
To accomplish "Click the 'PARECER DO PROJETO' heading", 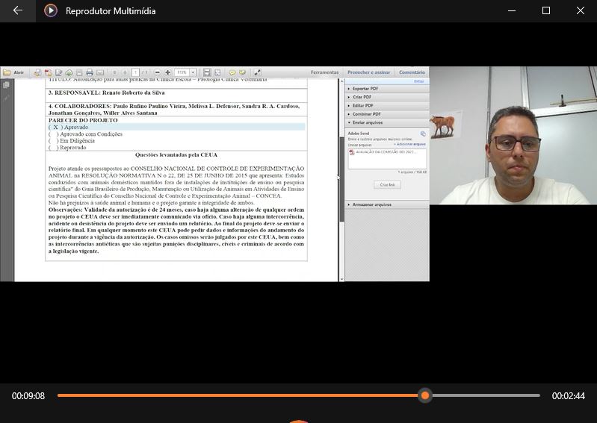I will (83, 120).
